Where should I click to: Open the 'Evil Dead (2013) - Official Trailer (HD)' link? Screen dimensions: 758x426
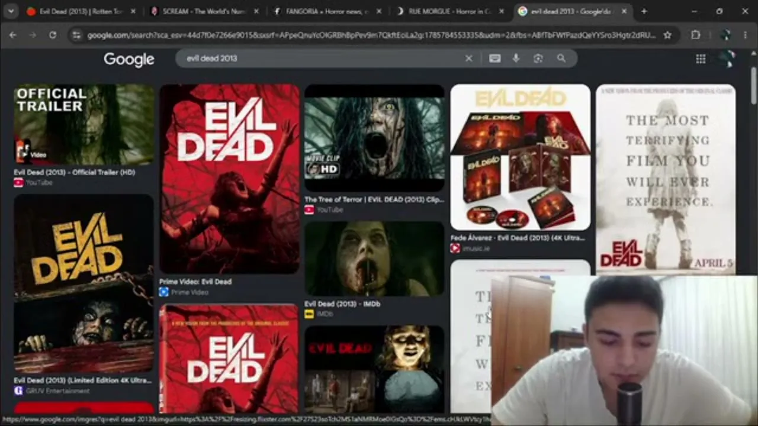tap(75, 172)
